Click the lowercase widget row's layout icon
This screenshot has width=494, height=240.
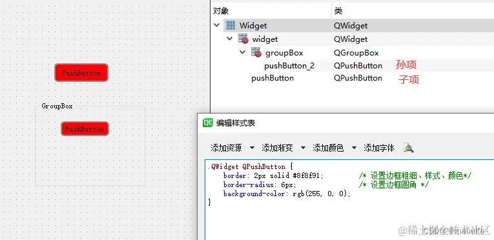tap(243, 39)
